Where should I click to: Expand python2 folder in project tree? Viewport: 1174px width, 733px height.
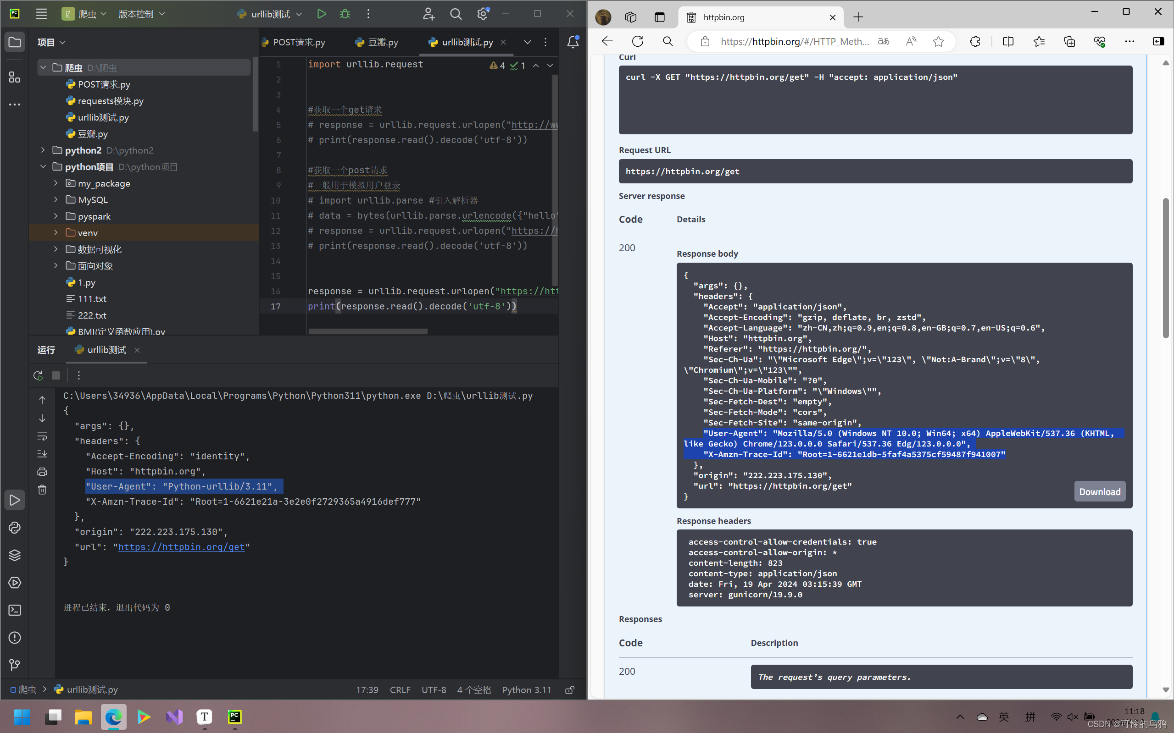point(43,150)
